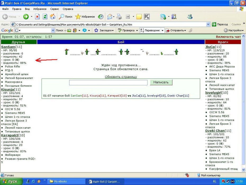246x185 pixels.
Task: Click the Закладки bookmarks star icon
Action: (96, 30)
